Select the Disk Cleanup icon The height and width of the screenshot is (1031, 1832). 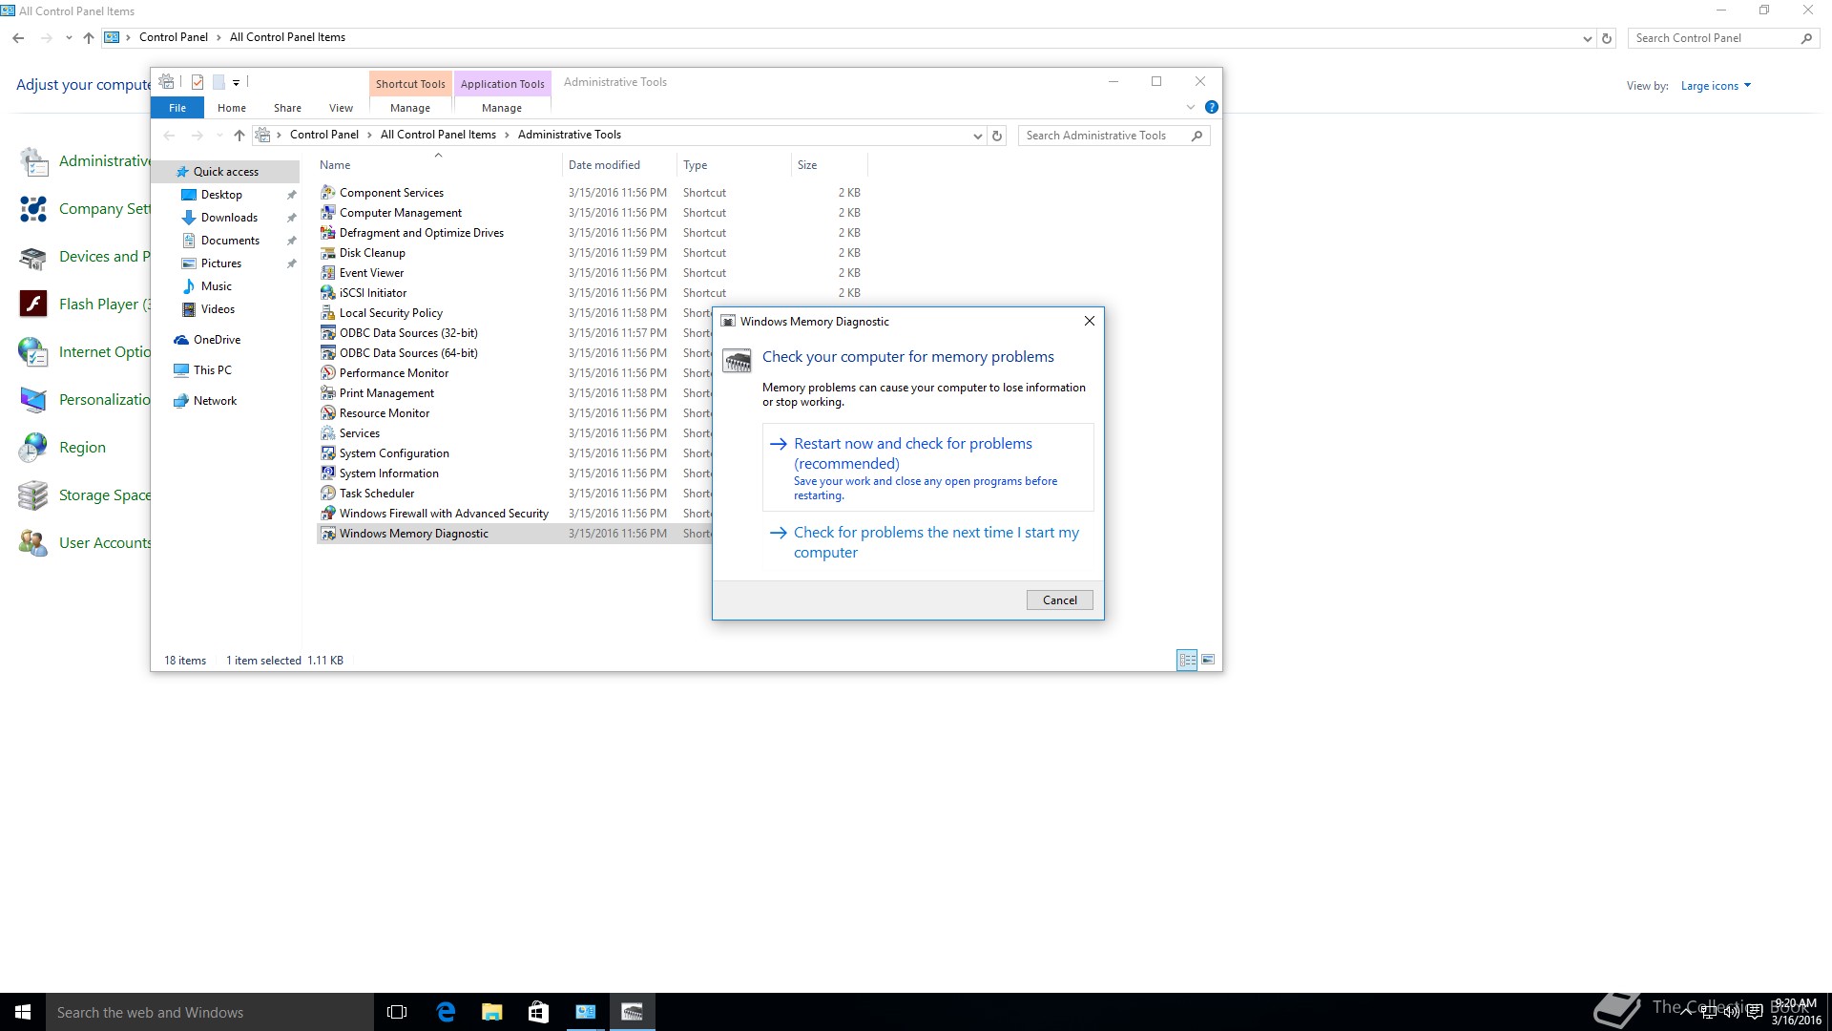[328, 253]
